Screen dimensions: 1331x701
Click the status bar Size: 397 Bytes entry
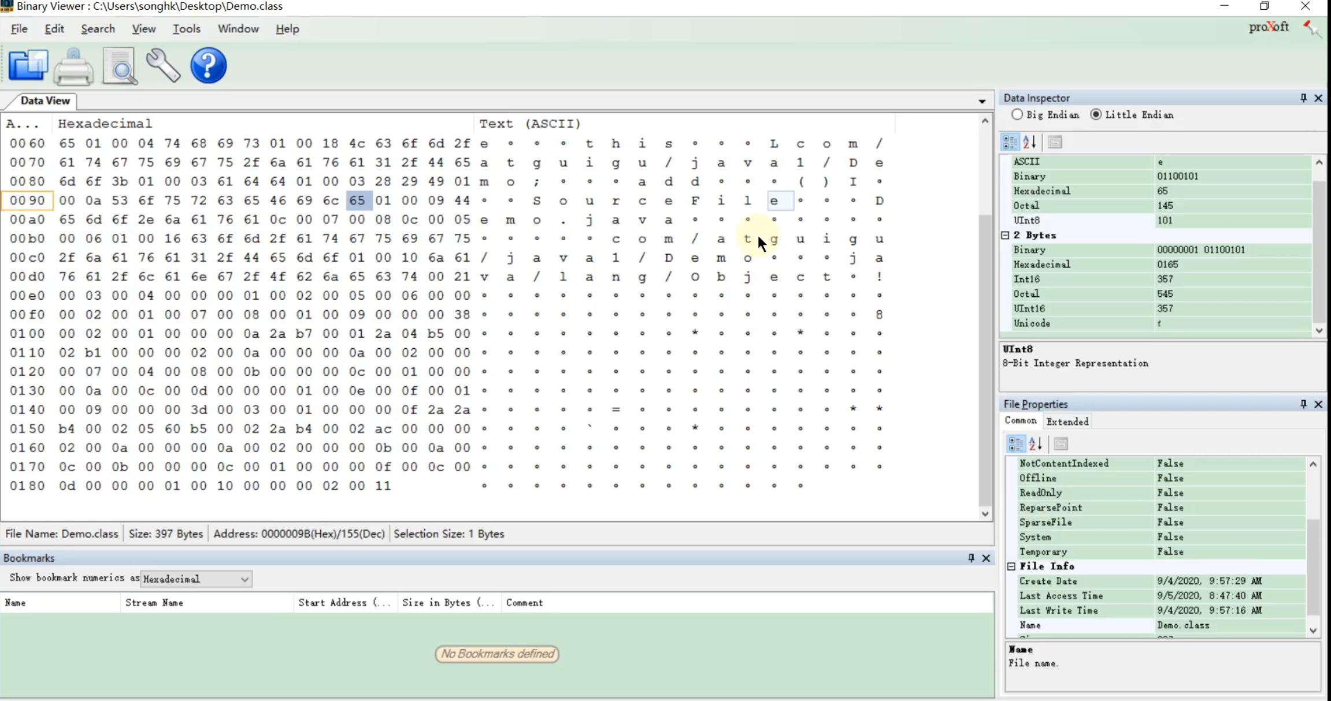(166, 534)
